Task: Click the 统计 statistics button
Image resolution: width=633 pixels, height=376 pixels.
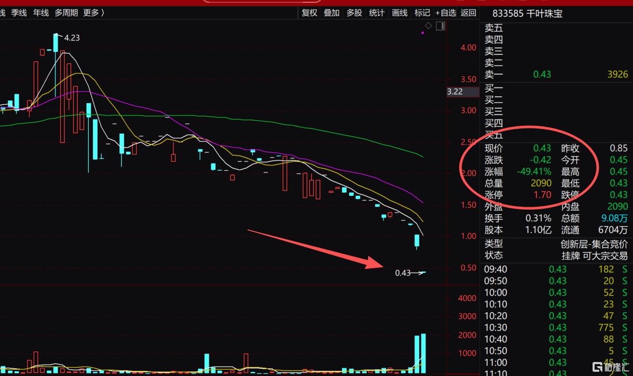Action: click(377, 12)
